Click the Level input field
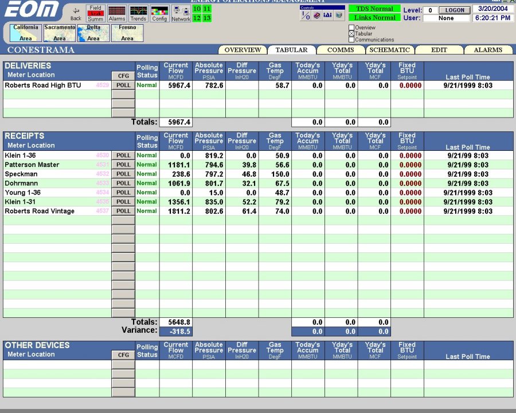The image size is (516, 413). point(430,10)
